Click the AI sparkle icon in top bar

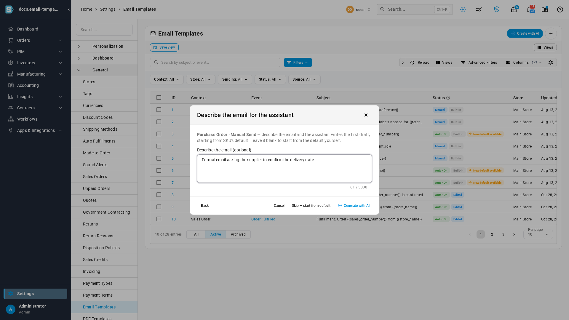pyautogui.click(x=463, y=9)
